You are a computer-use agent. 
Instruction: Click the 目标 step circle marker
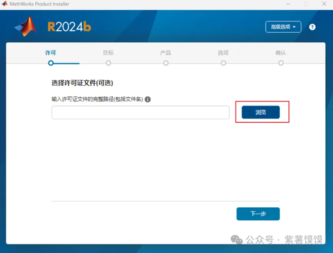pos(108,63)
